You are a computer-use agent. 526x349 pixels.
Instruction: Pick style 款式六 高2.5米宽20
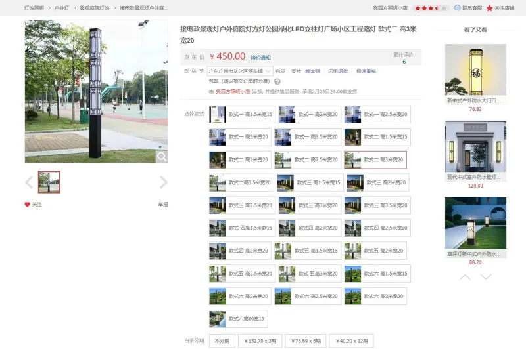point(308,296)
